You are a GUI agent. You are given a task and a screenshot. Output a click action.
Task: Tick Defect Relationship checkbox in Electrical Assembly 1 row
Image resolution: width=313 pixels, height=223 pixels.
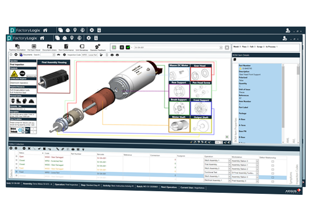(x=273, y=181)
